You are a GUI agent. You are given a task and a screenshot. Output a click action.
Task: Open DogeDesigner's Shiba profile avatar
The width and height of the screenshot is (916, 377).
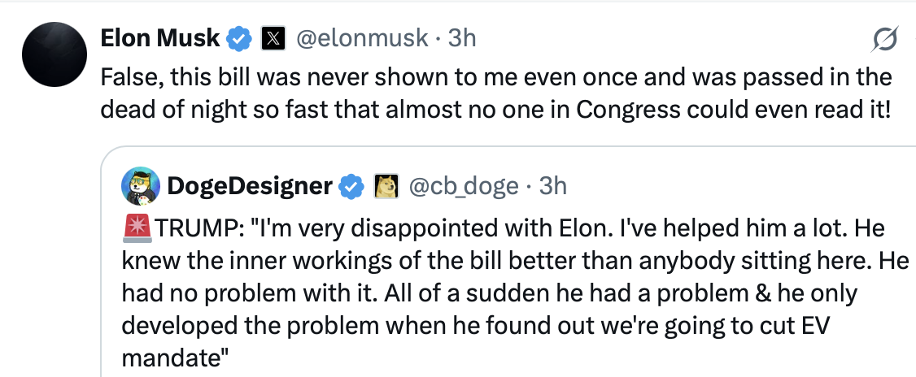[140, 186]
